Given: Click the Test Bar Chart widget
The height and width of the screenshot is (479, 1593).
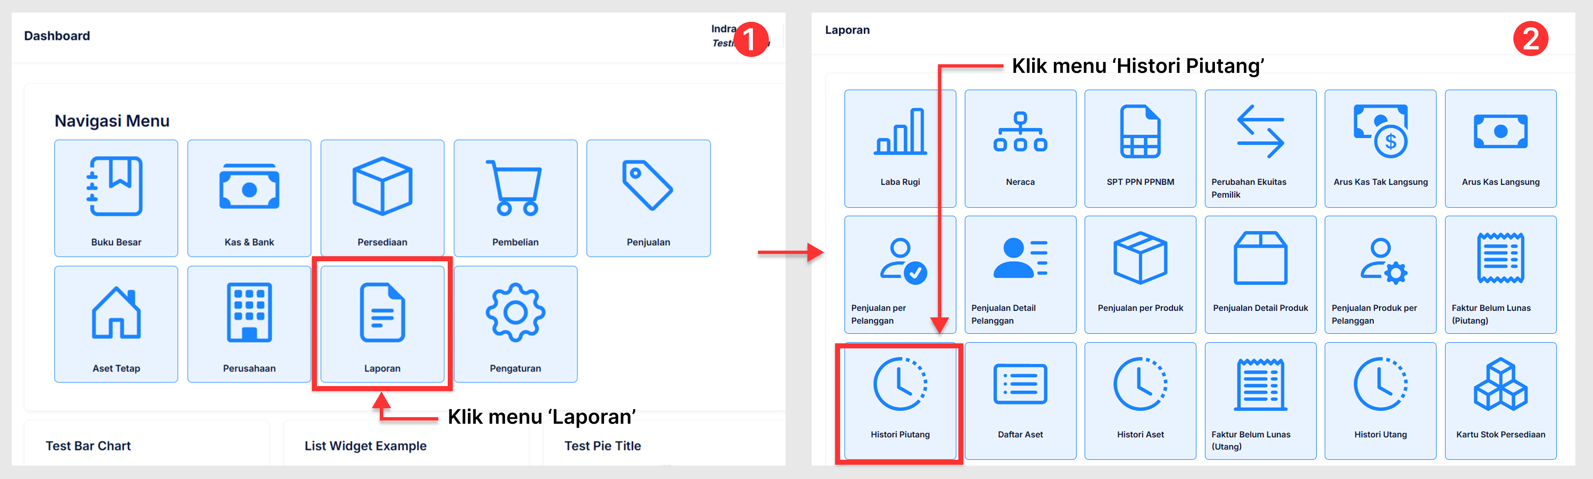Looking at the screenshot, I should (88, 446).
